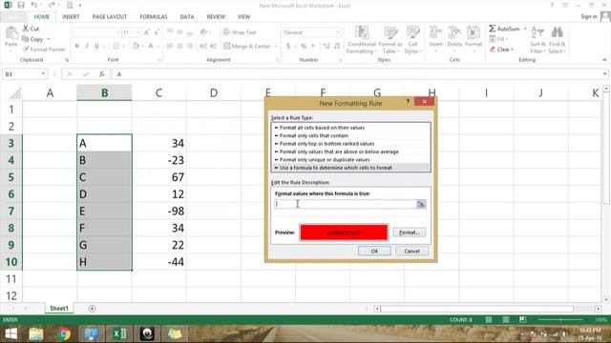The width and height of the screenshot is (611, 343).
Task: Click the formula input field in dialog
Action: 346,204
